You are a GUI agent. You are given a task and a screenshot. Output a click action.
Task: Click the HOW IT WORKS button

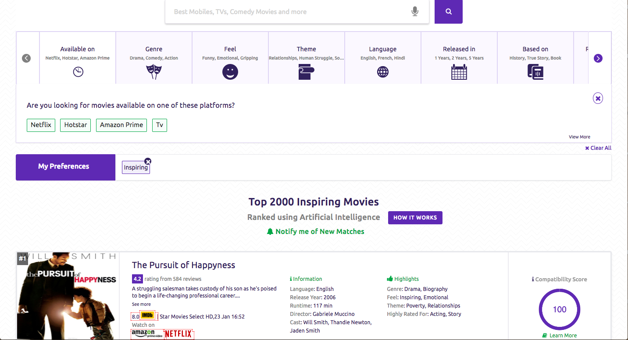415,218
